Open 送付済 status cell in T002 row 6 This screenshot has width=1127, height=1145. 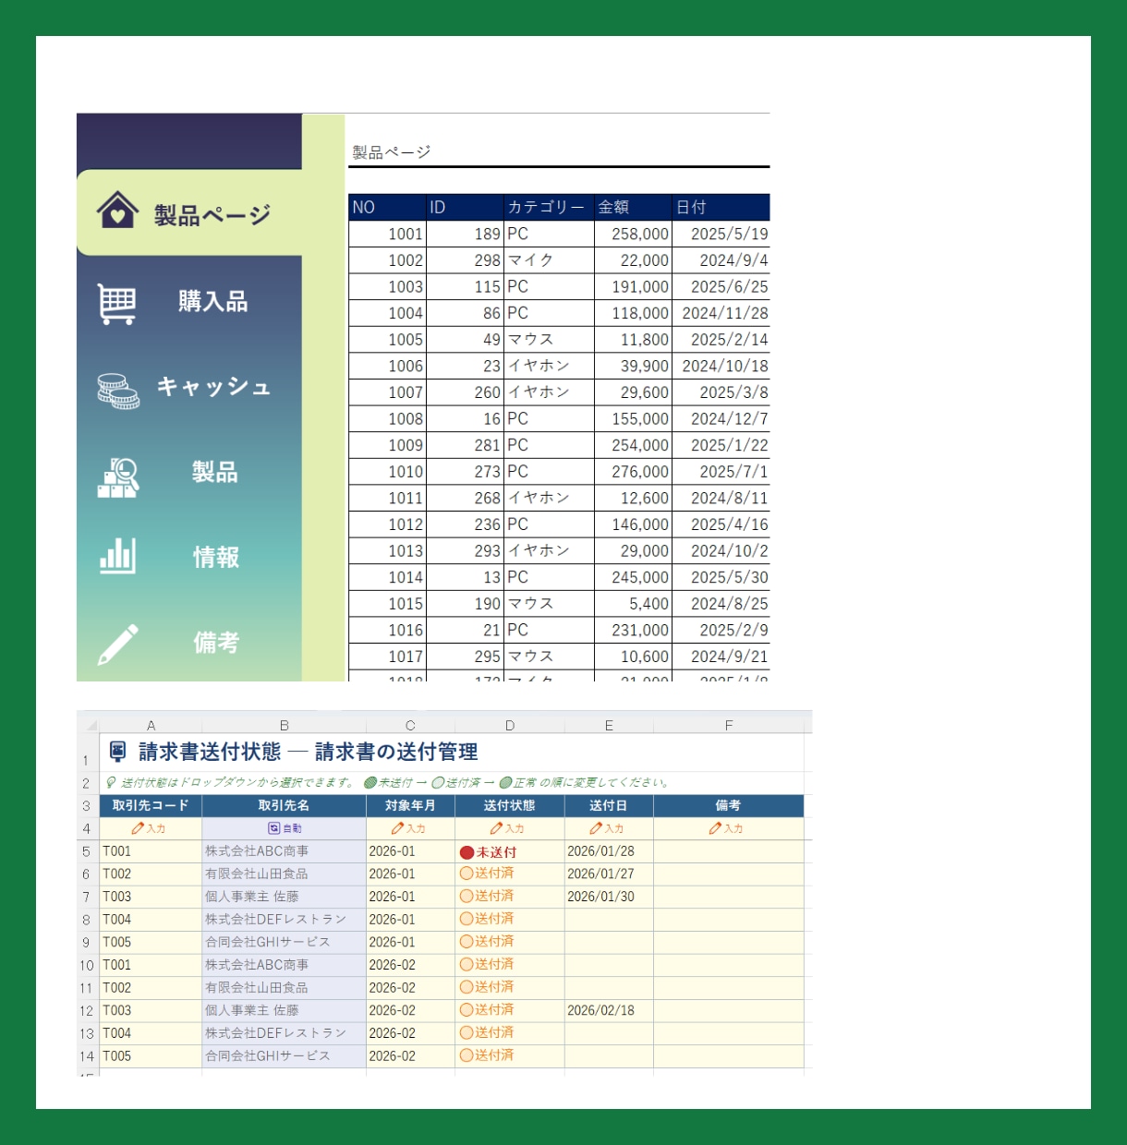(509, 874)
